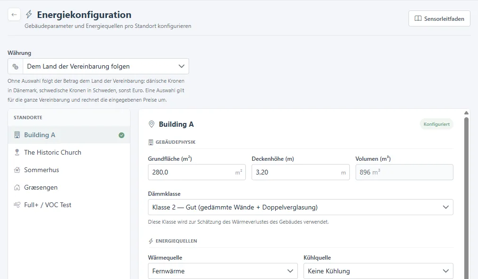Click the home icon beside Græsengen
This screenshot has height=279, width=478.
point(17,188)
